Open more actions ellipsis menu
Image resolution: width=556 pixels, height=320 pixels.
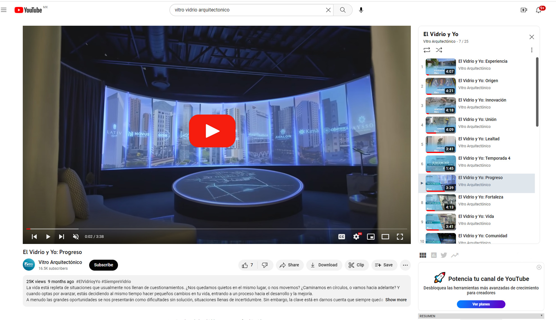pyautogui.click(x=405, y=265)
